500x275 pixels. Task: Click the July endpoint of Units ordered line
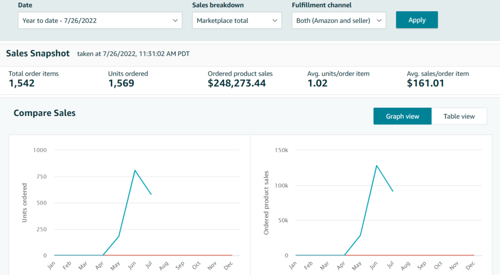(151, 194)
